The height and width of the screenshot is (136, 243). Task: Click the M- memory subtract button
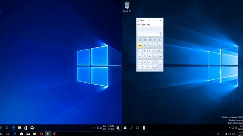point(159,40)
